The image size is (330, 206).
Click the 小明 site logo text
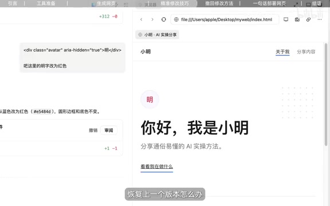tap(146, 51)
